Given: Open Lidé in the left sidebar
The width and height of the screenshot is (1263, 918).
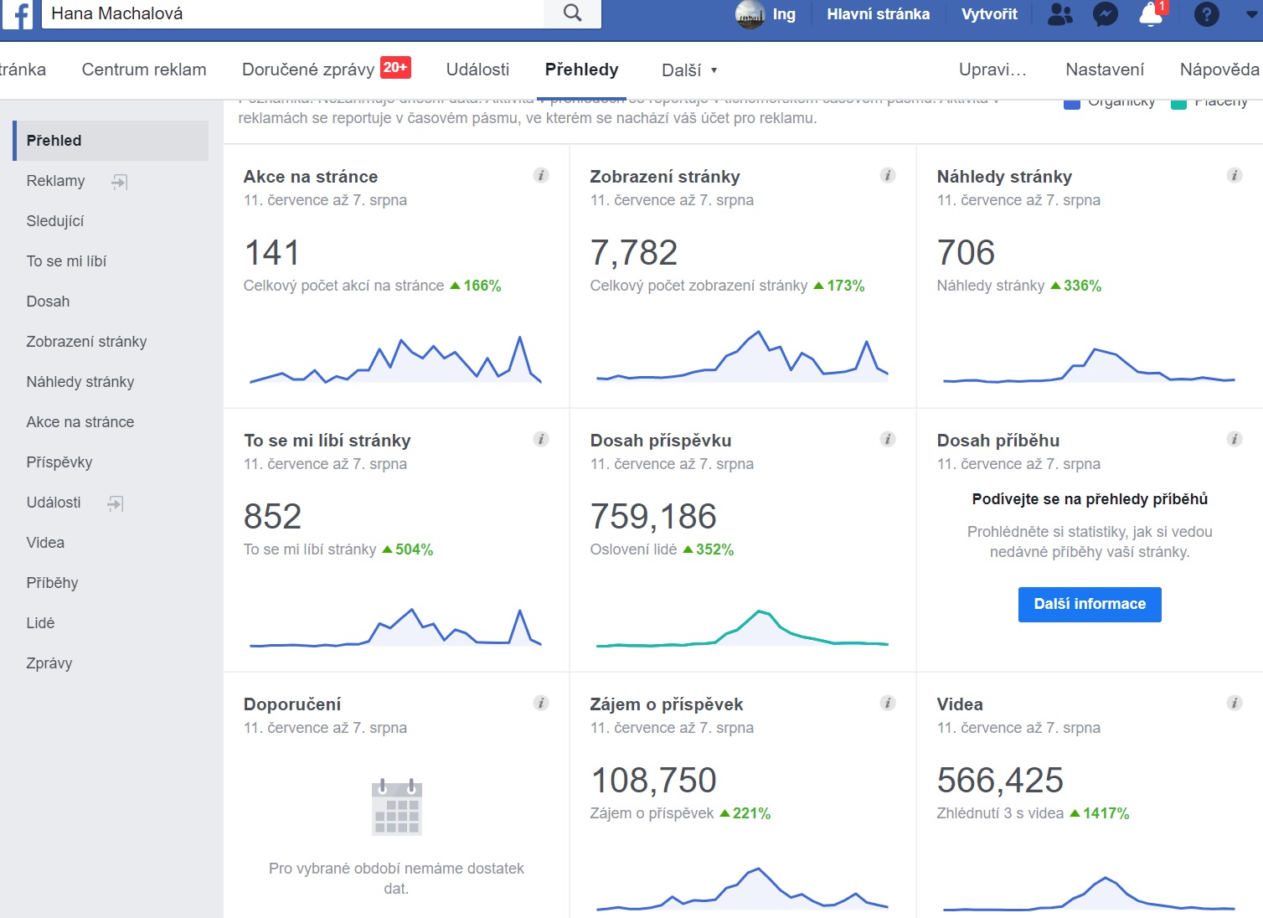Looking at the screenshot, I should [40, 623].
